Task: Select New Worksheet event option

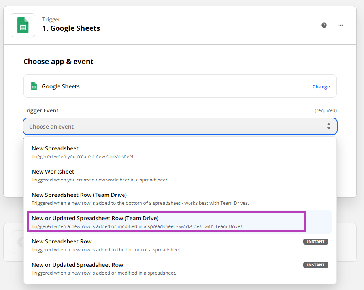Action: (180, 176)
